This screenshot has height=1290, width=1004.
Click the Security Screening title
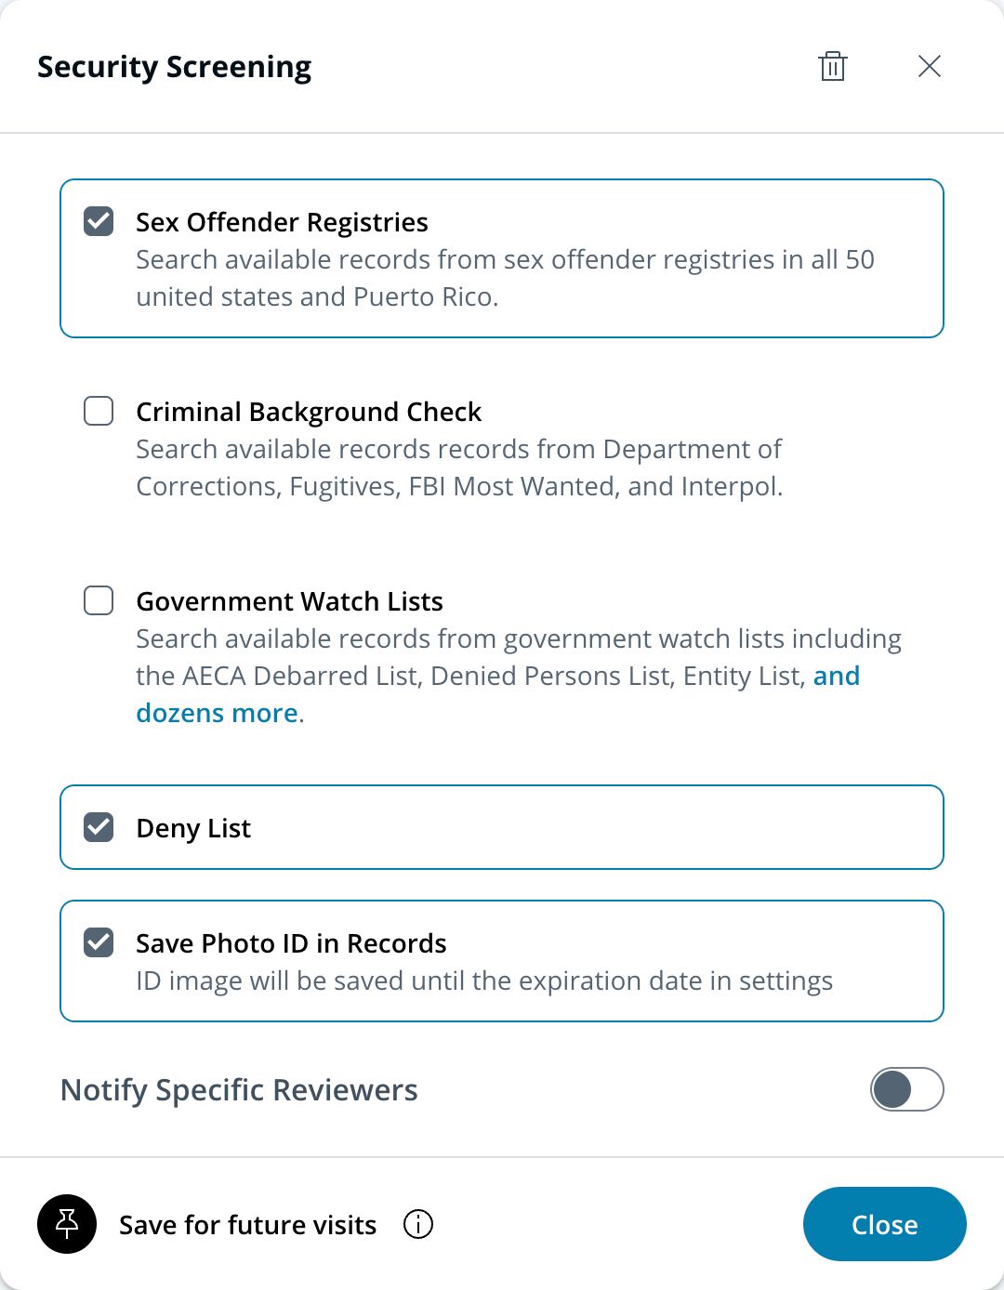tap(174, 67)
